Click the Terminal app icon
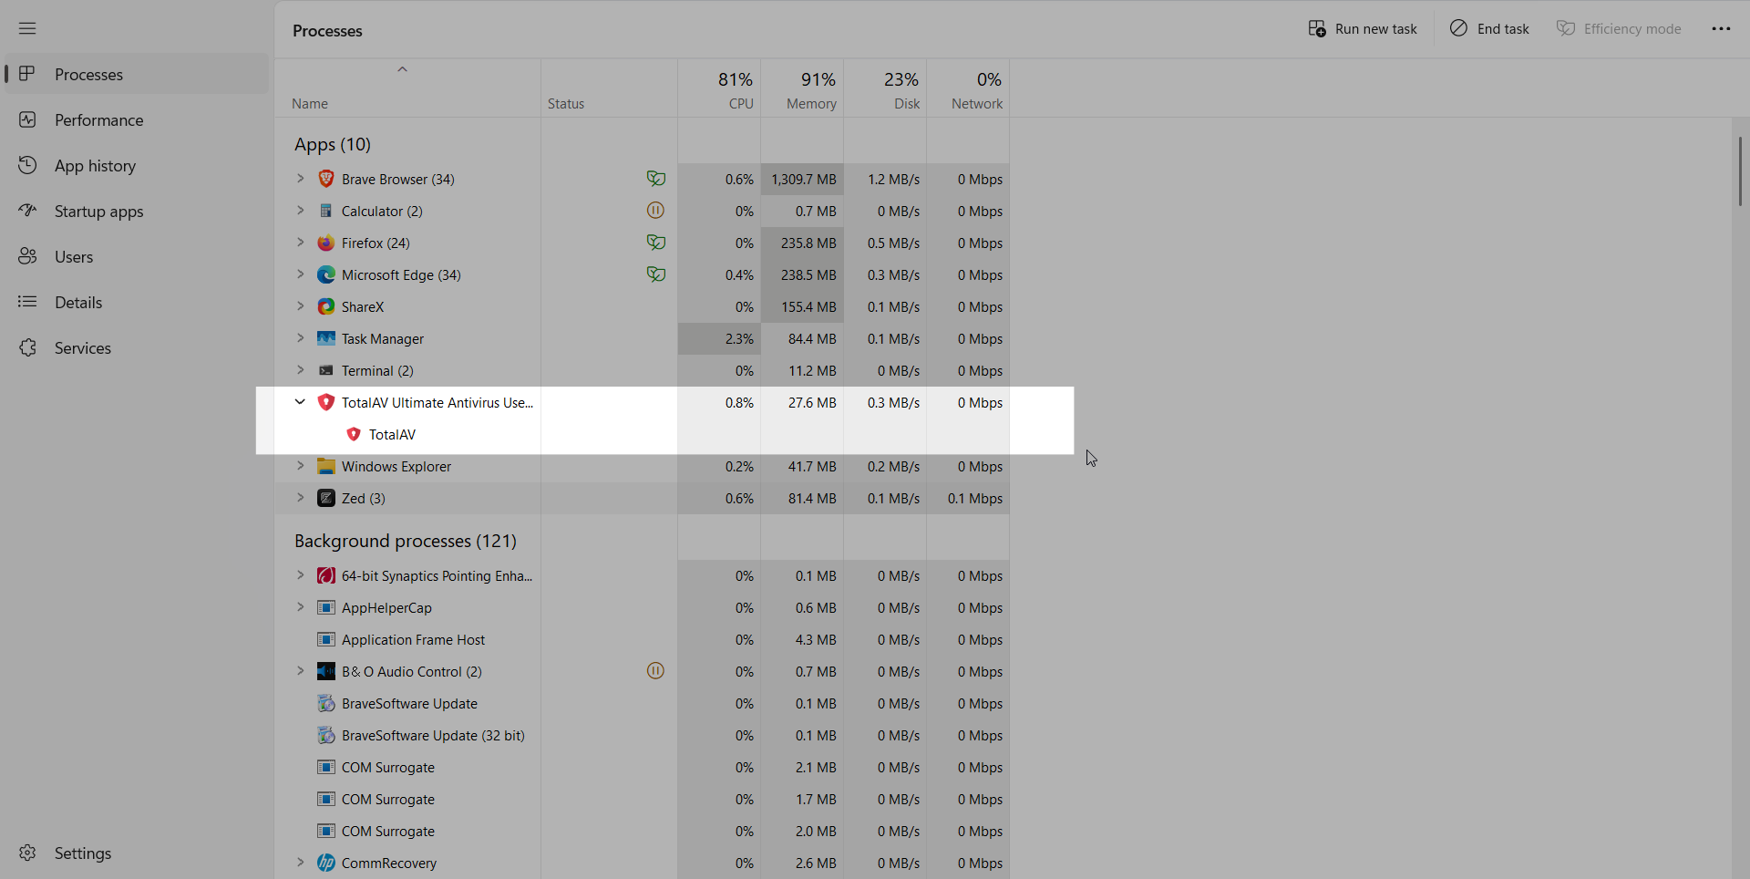 [x=326, y=370]
